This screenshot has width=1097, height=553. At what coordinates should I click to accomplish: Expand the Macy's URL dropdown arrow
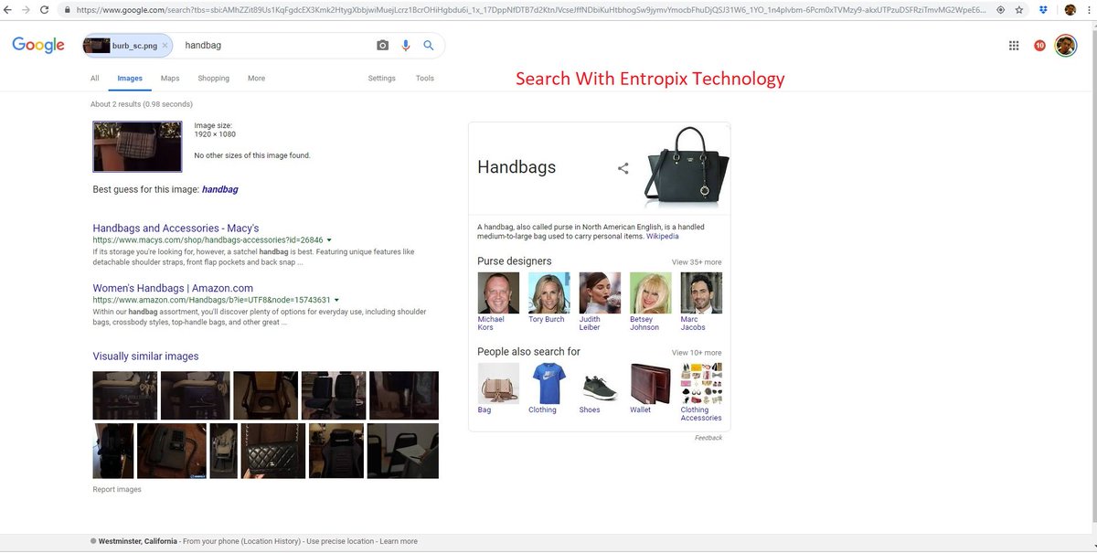tap(329, 240)
